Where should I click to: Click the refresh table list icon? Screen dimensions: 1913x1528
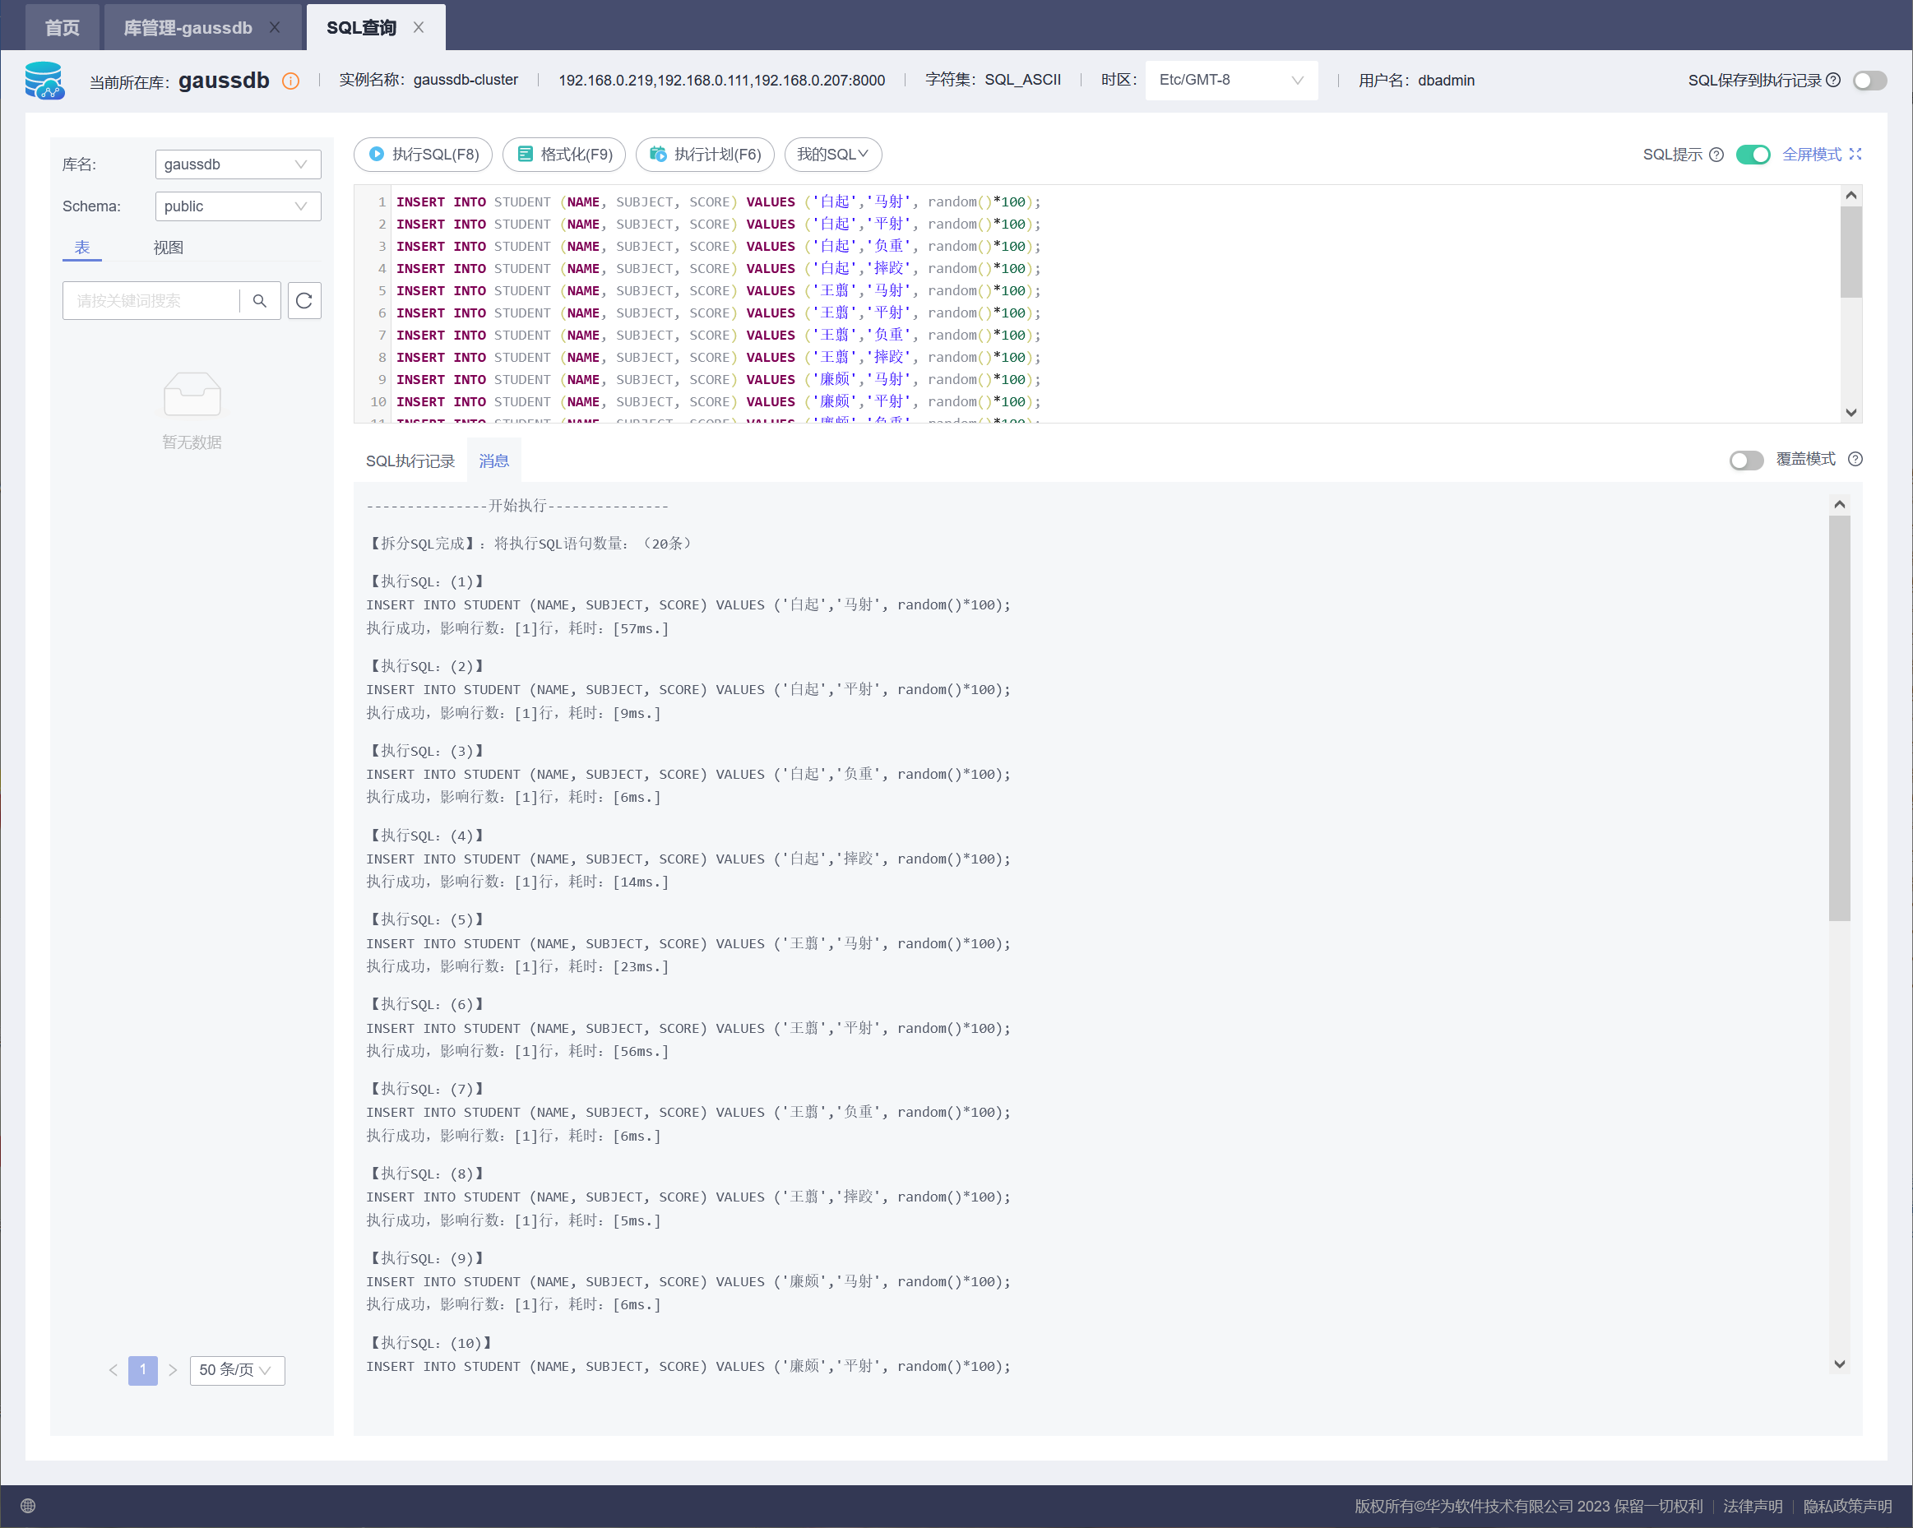point(304,301)
